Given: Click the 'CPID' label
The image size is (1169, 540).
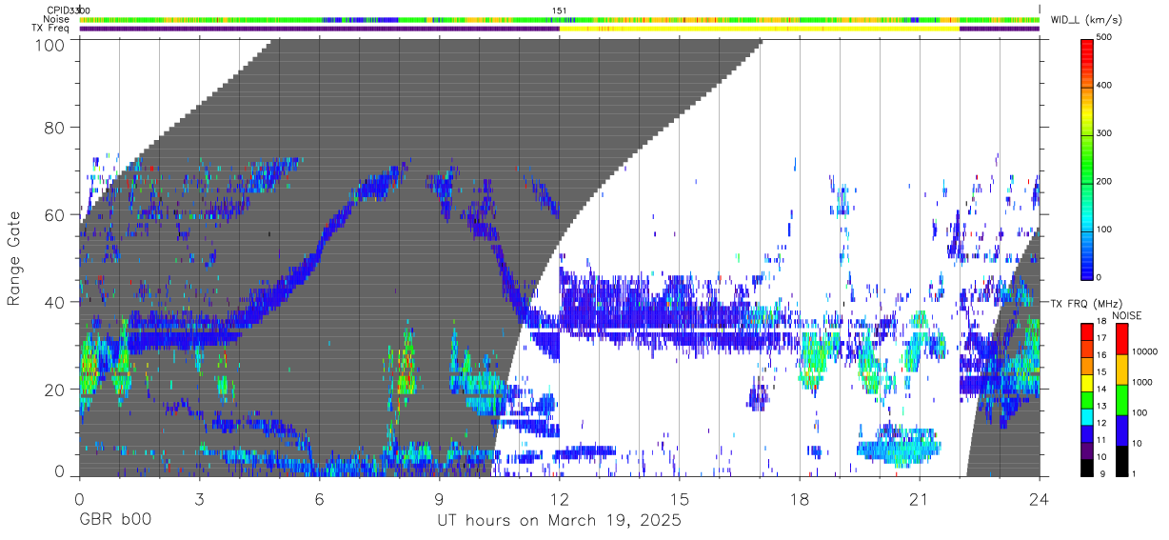Looking at the screenshot, I should click(59, 10).
